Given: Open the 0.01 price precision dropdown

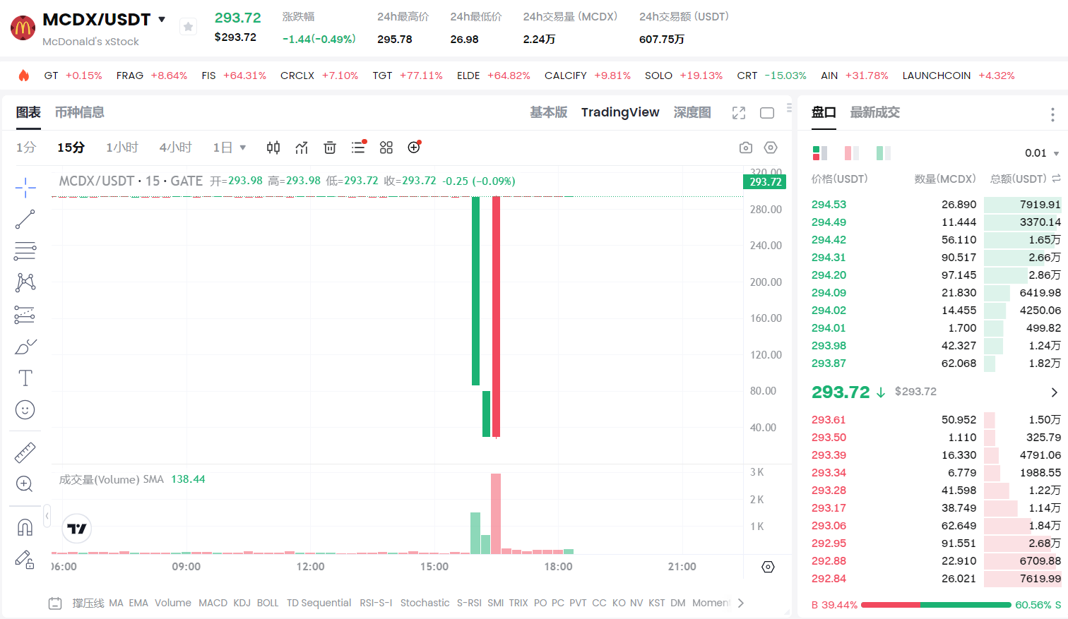Looking at the screenshot, I should point(1042,153).
